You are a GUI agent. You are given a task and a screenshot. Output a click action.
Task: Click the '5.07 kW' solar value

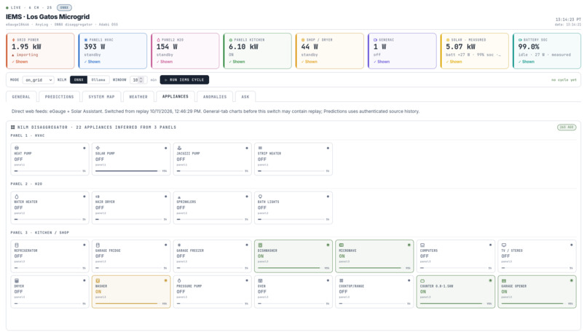click(460, 47)
